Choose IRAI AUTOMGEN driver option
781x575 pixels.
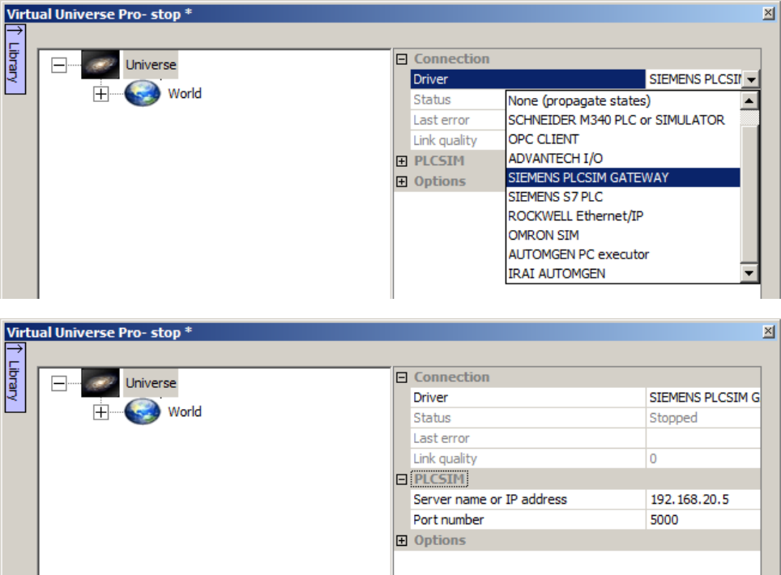pos(623,273)
